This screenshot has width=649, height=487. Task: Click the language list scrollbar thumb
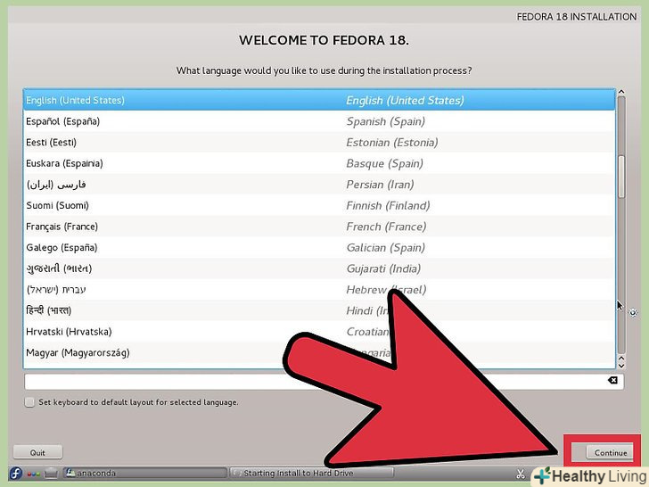pyautogui.click(x=620, y=177)
